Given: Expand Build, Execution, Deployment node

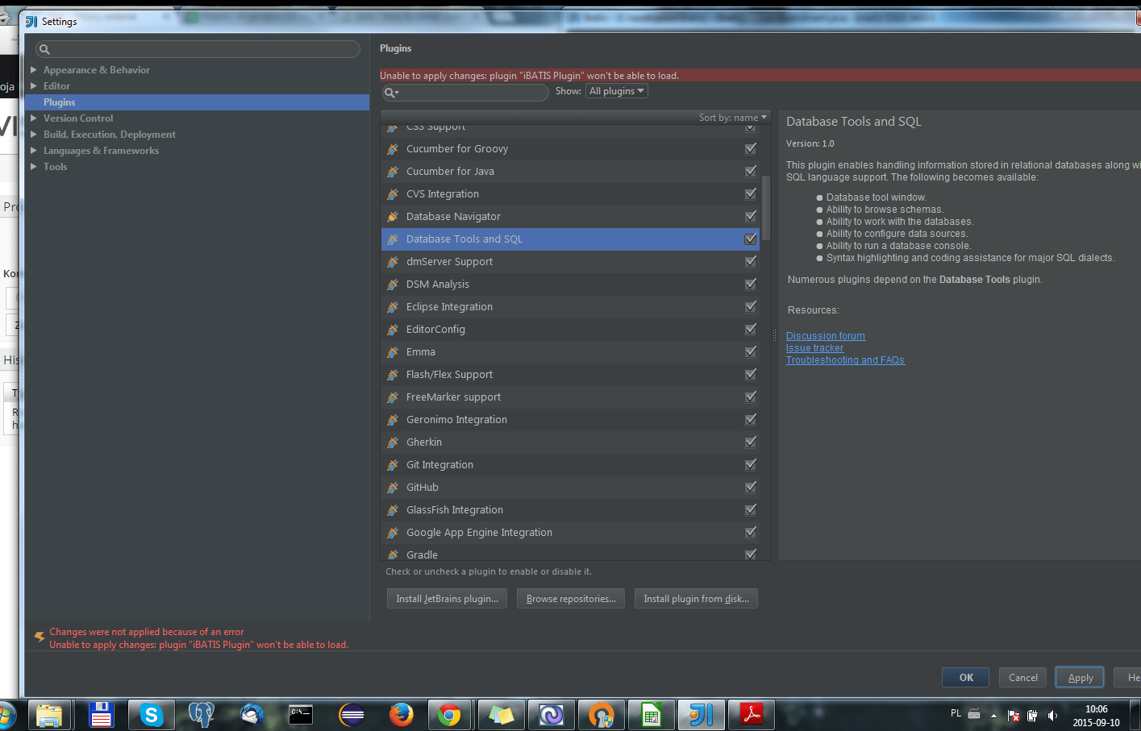Looking at the screenshot, I should click(x=34, y=135).
